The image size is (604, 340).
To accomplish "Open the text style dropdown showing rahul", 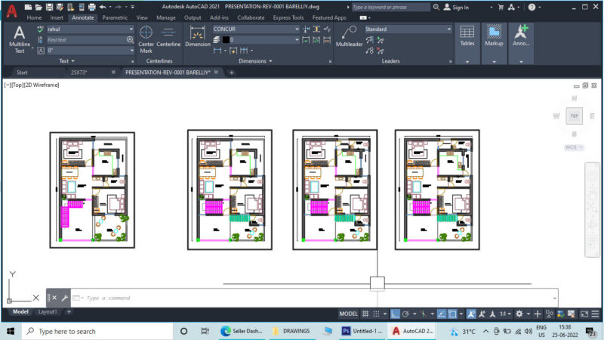I will pyautogui.click(x=90, y=29).
